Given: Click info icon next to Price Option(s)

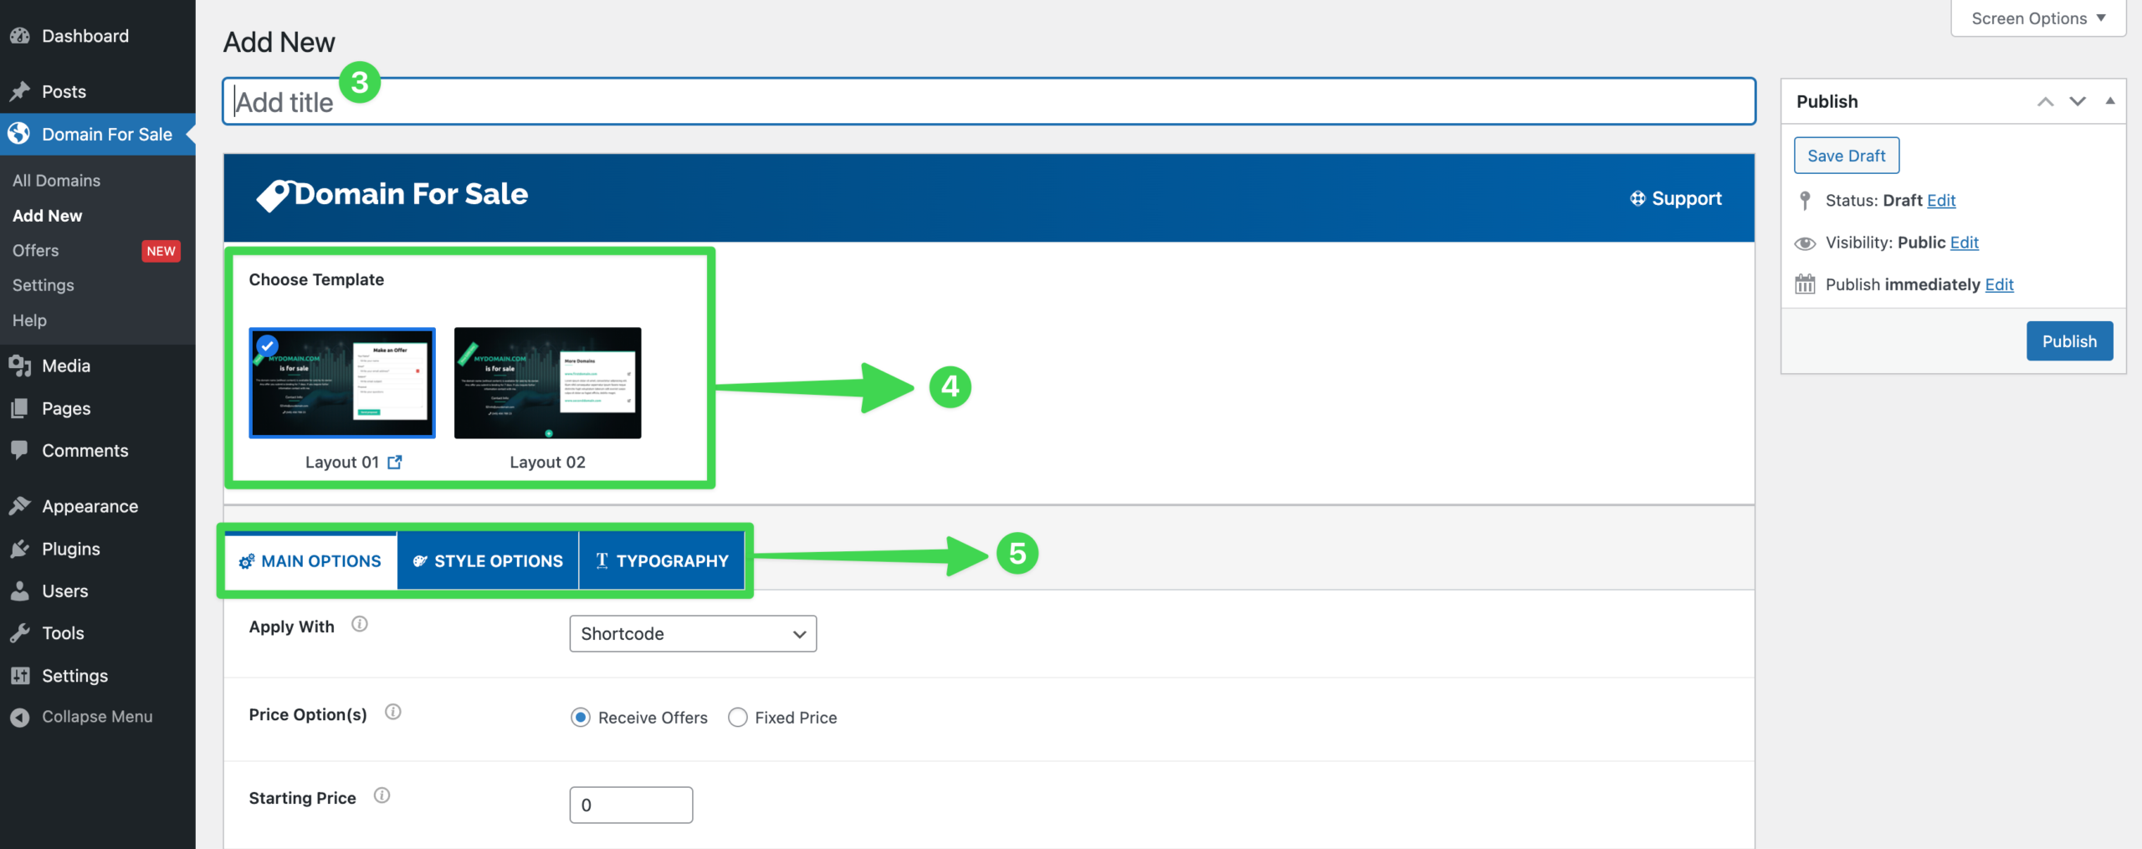Looking at the screenshot, I should coord(393,712).
